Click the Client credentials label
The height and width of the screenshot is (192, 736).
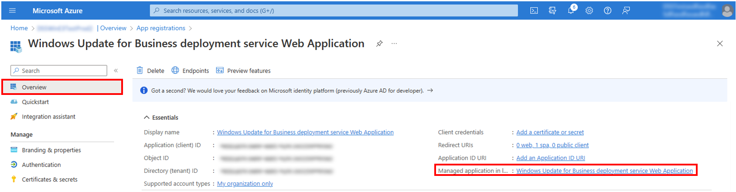(461, 132)
